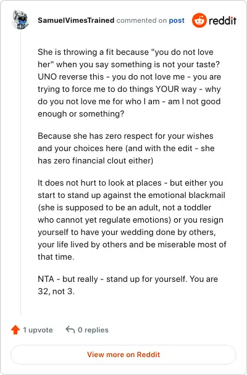
Task: Click the View more on Reddit button
Action: click(x=124, y=355)
